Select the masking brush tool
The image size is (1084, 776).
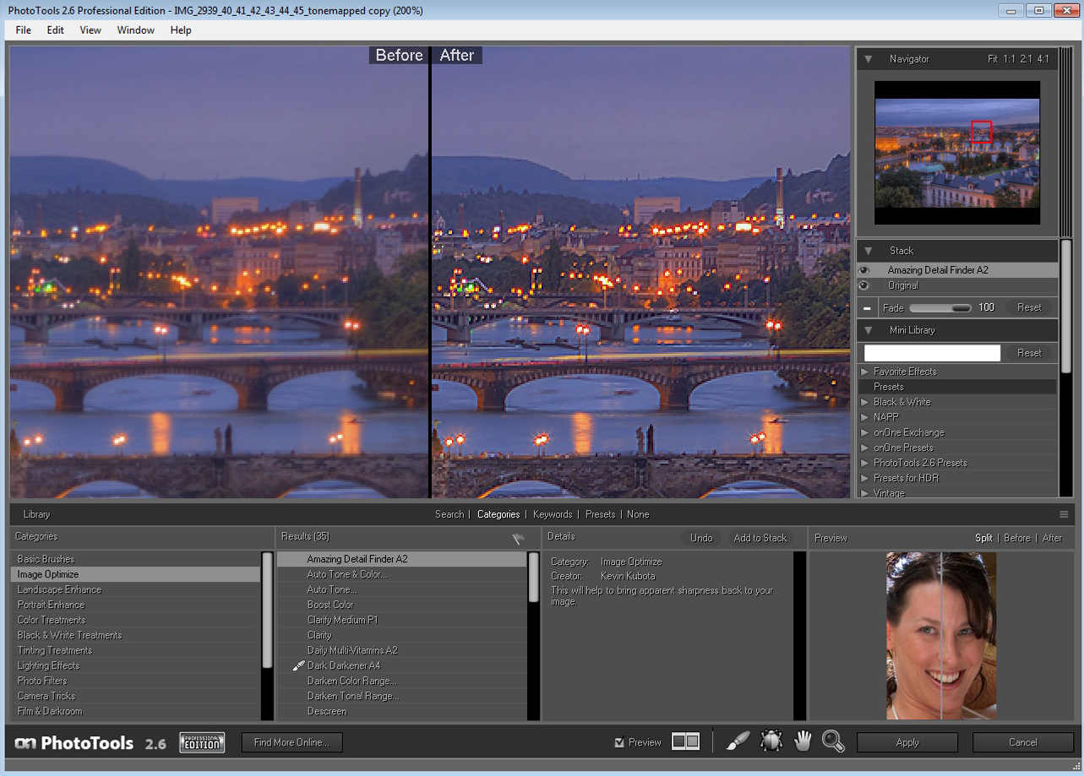[738, 741]
